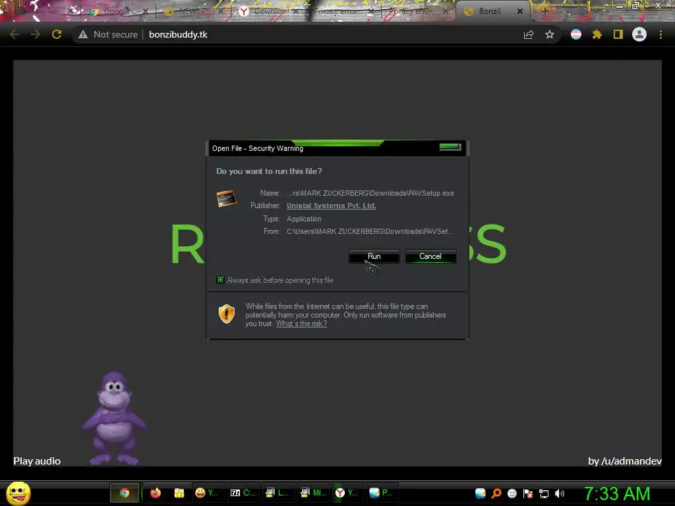Screen dimensions: 675x506
Task: Open the smiley face Start button
Action: [x=18, y=493]
